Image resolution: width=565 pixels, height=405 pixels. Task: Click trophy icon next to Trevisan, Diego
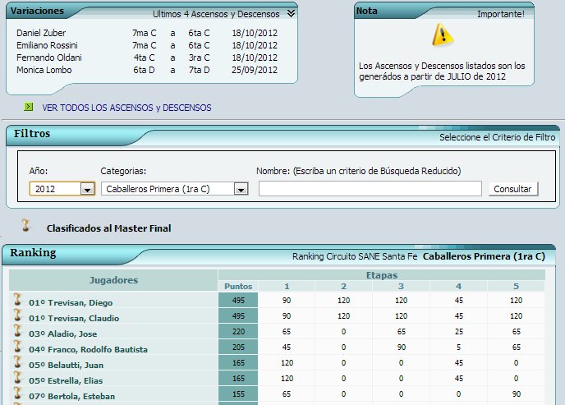coord(16,301)
